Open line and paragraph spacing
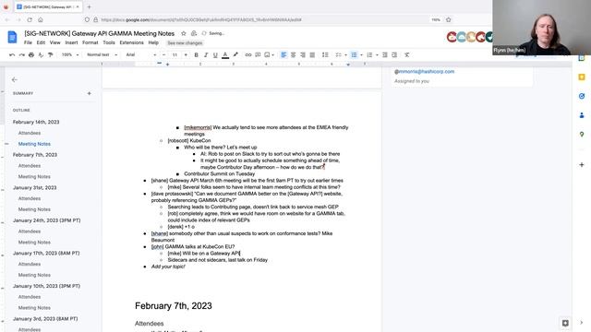Viewport: 591px width, 332px height. click(x=325, y=55)
